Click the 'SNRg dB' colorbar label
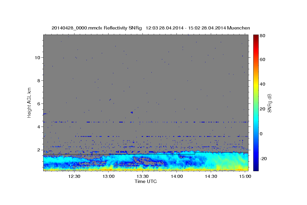The width and height of the screenshot is (307, 205). (269, 102)
